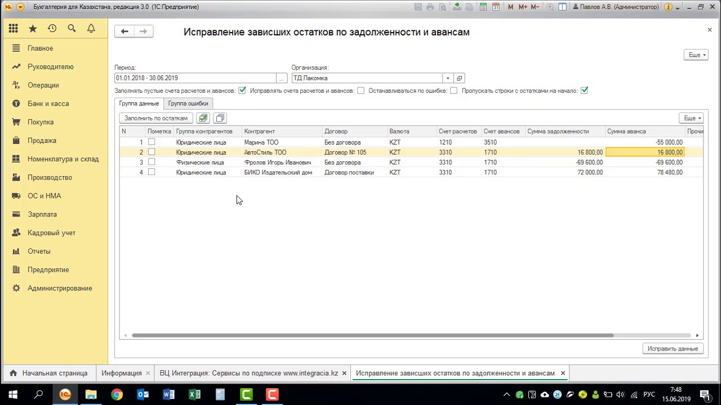Open 'Начальная страница' tab
The image size is (721, 405).
(49, 373)
